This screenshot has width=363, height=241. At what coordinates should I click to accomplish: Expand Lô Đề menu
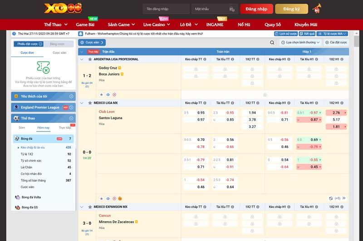coord(189,24)
